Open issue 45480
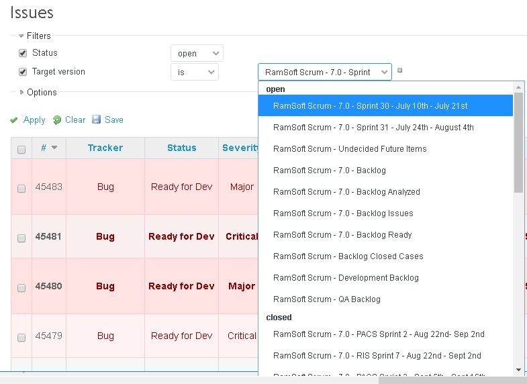The image size is (527, 384). [49, 286]
